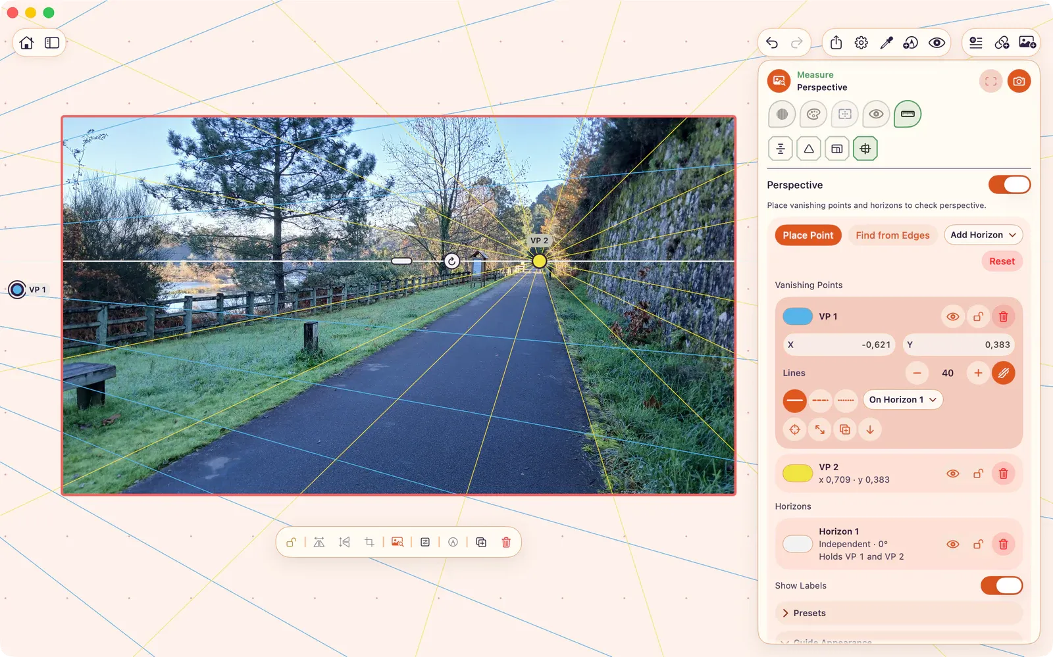Open settings gear in top toolbar
This screenshot has height=657, width=1053.
point(861,43)
